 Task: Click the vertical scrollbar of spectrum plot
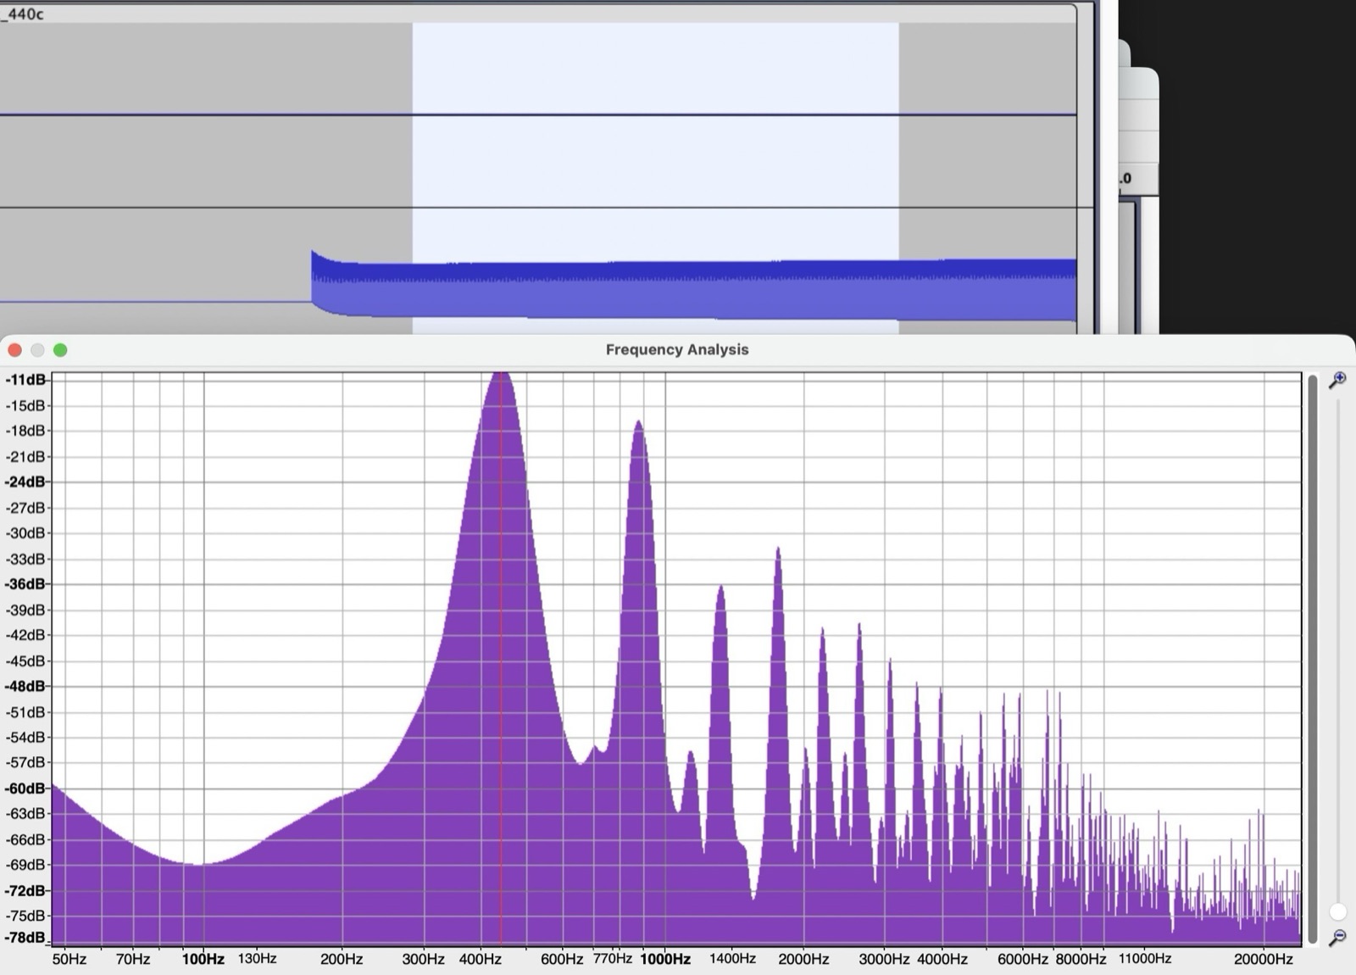[x=1313, y=659]
